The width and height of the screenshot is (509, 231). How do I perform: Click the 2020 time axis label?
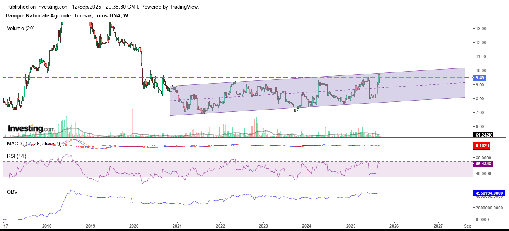133,226
